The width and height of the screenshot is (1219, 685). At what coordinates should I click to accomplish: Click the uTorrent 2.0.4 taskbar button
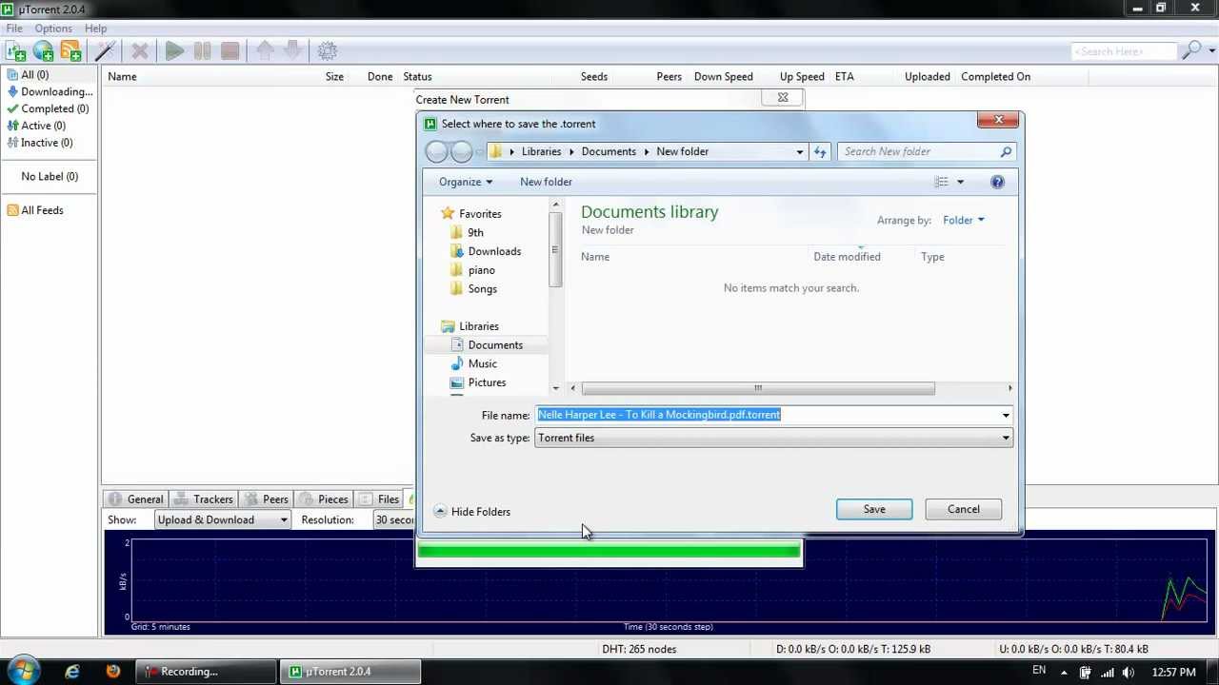coord(350,672)
